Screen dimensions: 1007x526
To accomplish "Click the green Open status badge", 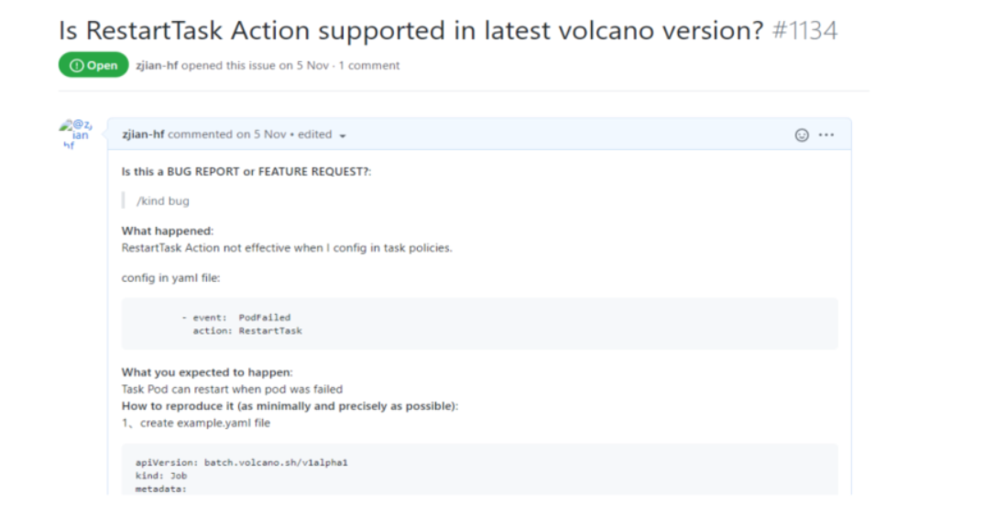I will coord(93,65).
